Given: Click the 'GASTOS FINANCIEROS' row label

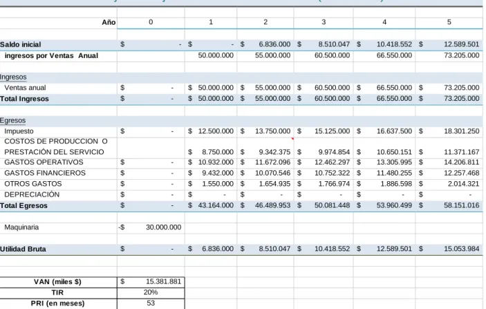Looking at the screenshot, I should 45,173.
